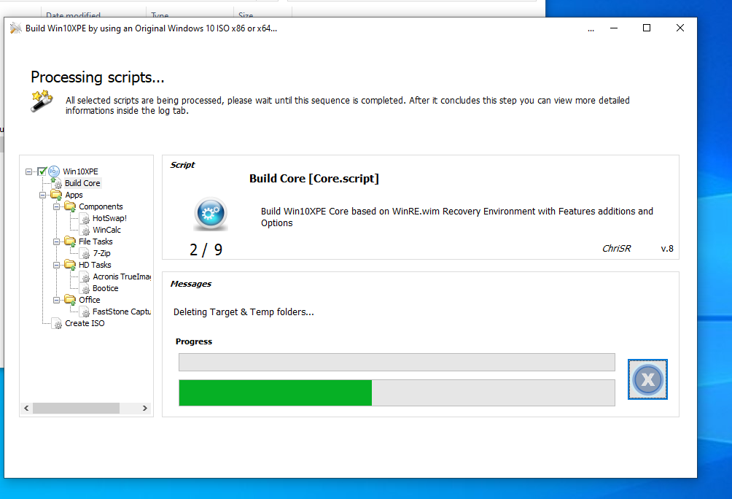Viewport: 732px width, 499px height.
Task: Minimize the Win10XPE builder window
Action: (x=614, y=28)
